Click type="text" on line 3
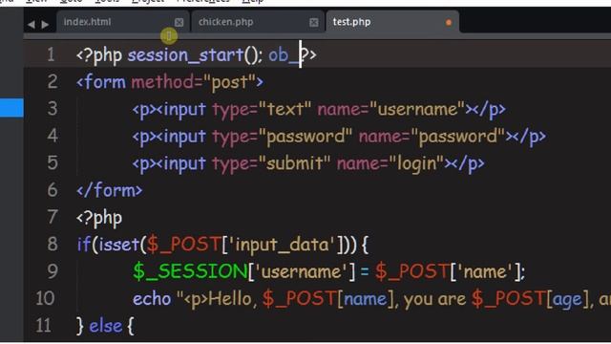Screen dimensions: 611x344 [x=262, y=110]
